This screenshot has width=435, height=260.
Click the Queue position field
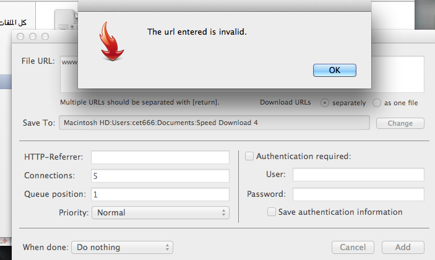point(160,194)
